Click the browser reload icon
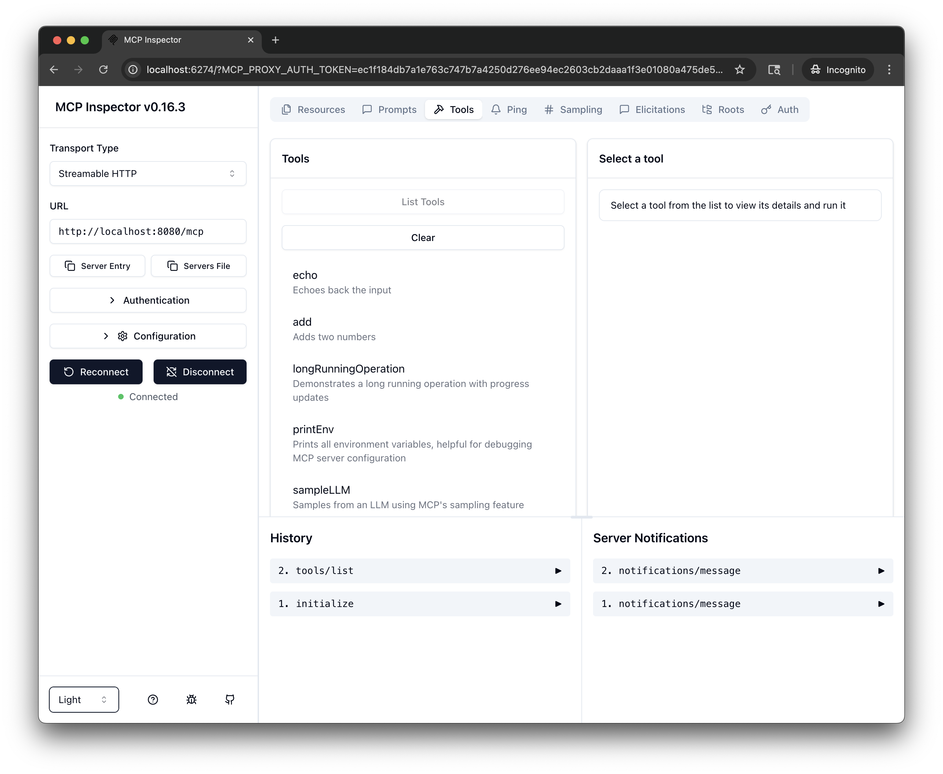This screenshot has height=774, width=943. point(103,70)
